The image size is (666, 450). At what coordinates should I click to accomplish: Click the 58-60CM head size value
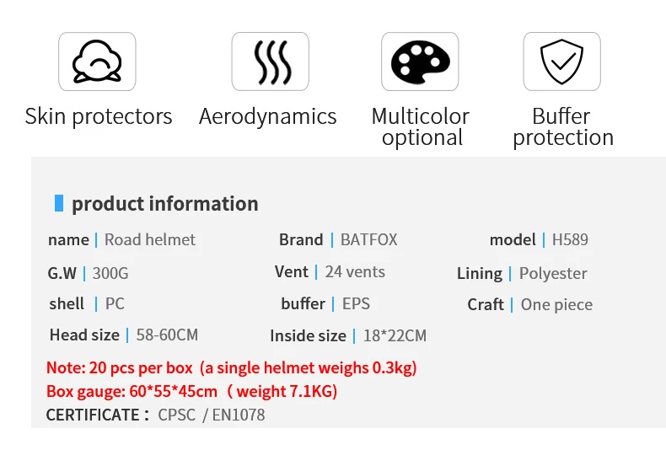(167, 335)
